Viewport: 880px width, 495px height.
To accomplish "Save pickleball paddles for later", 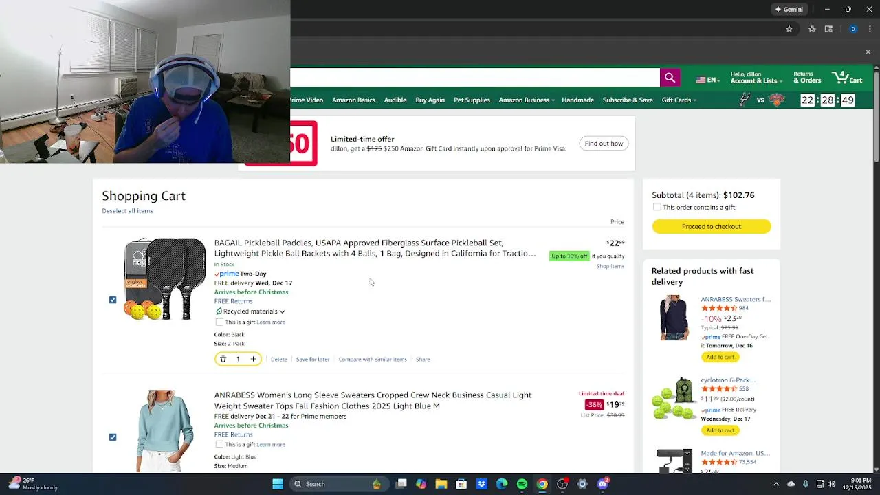I will click(313, 360).
